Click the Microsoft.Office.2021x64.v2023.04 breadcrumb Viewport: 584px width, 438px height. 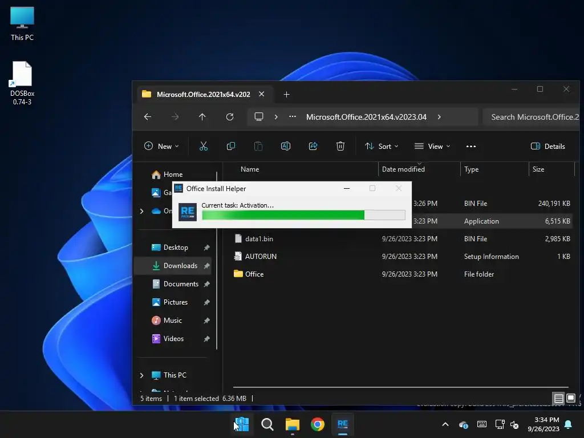pyautogui.click(x=366, y=117)
